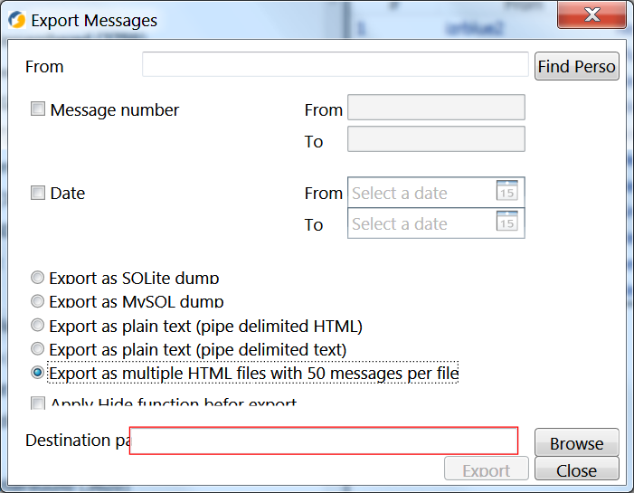Click the Message number To field
This screenshot has width=634, height=493.
click(436, 139)
